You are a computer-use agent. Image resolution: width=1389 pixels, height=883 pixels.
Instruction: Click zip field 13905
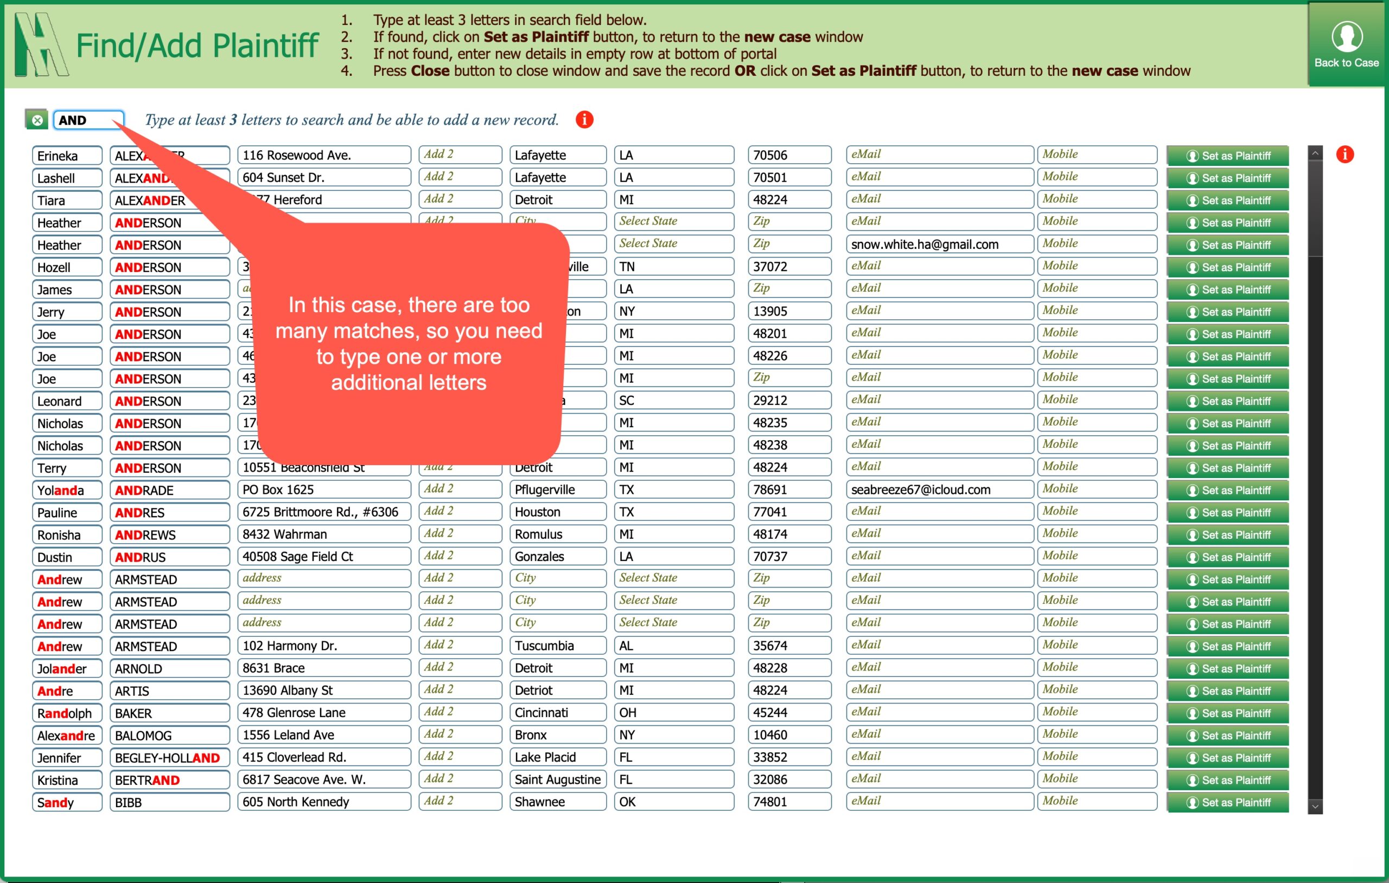789,311
